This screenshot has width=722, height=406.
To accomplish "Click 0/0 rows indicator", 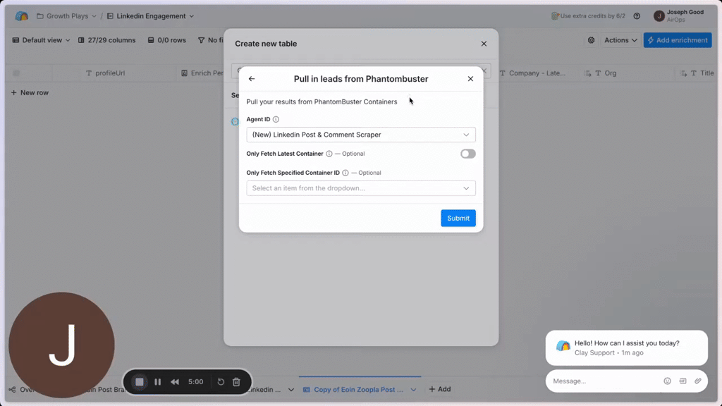I will (166, 40).
